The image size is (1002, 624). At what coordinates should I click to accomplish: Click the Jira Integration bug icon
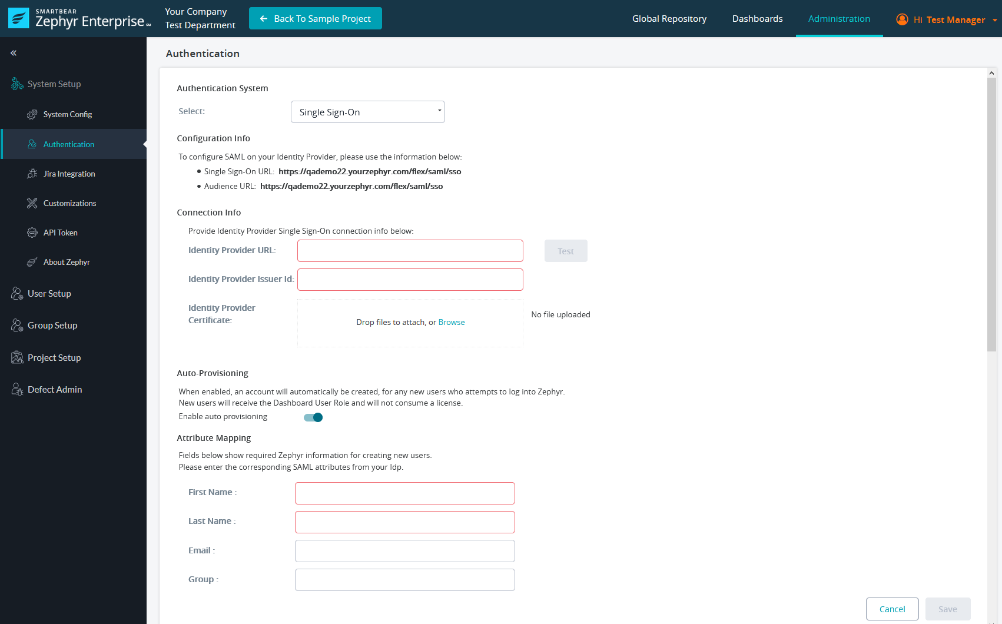point(32,174)
